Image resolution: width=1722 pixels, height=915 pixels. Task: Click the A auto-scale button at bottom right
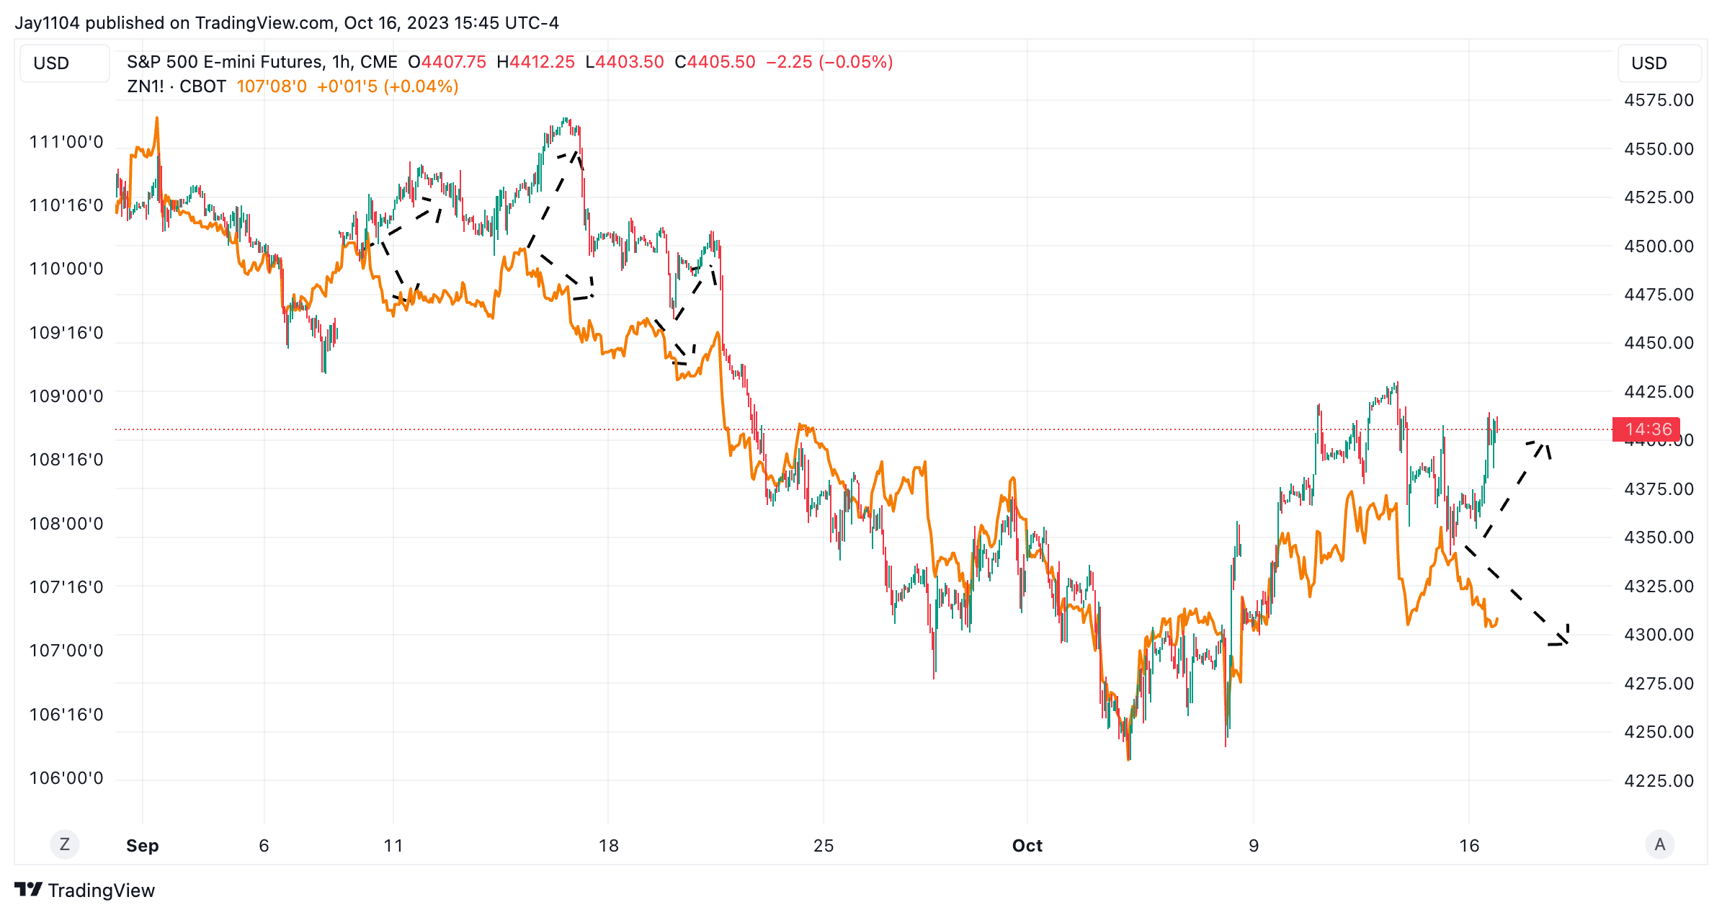[x=1660, y=844]
